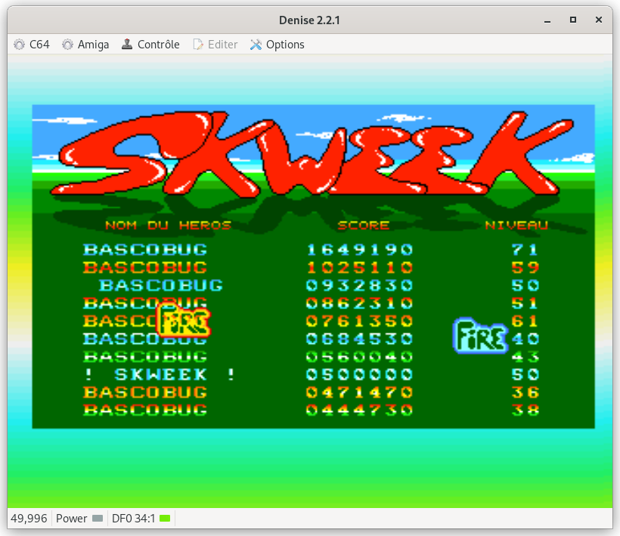Click BASCOBUG name in the 0444730 row
The width and height of the screenshot is (620, 536).
pos(145,410)
